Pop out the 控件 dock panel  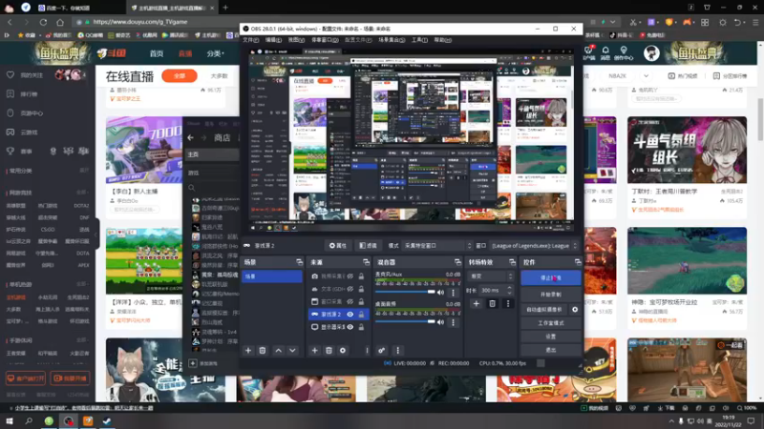click(x=578, y=262)
